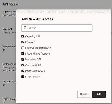Click the Outbound API label in the dialog
The image size is (112, 104).
33,65
